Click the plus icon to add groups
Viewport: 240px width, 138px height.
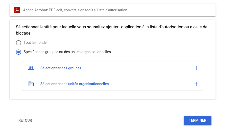(x=196, y=68)
